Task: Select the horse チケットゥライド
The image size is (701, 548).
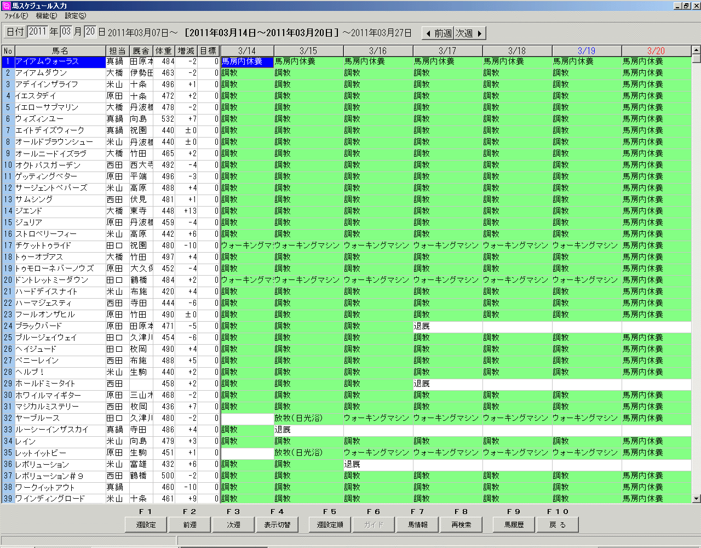Action: [60, 246]
